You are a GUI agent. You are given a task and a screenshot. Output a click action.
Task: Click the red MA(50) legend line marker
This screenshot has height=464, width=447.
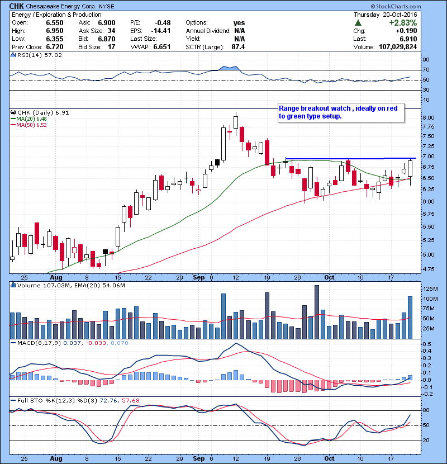[13, 125]
